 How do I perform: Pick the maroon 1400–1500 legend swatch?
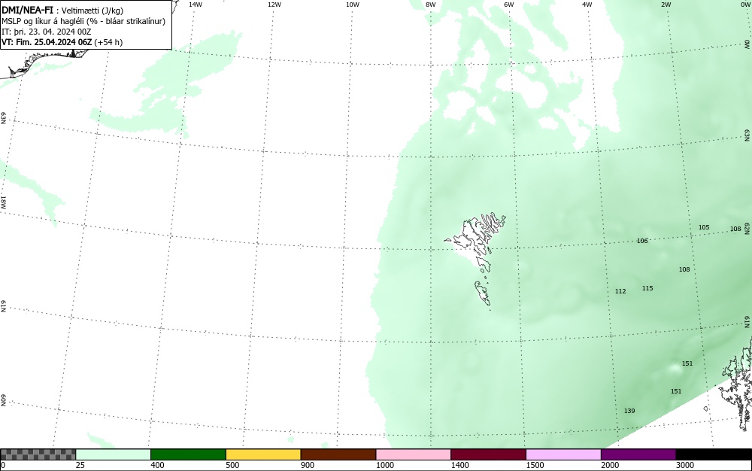pos(488,454)
